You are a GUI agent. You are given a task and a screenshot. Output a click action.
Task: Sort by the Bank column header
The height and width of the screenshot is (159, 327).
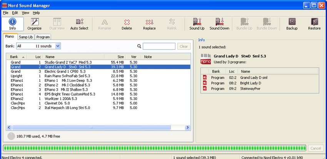coord(17,56)
